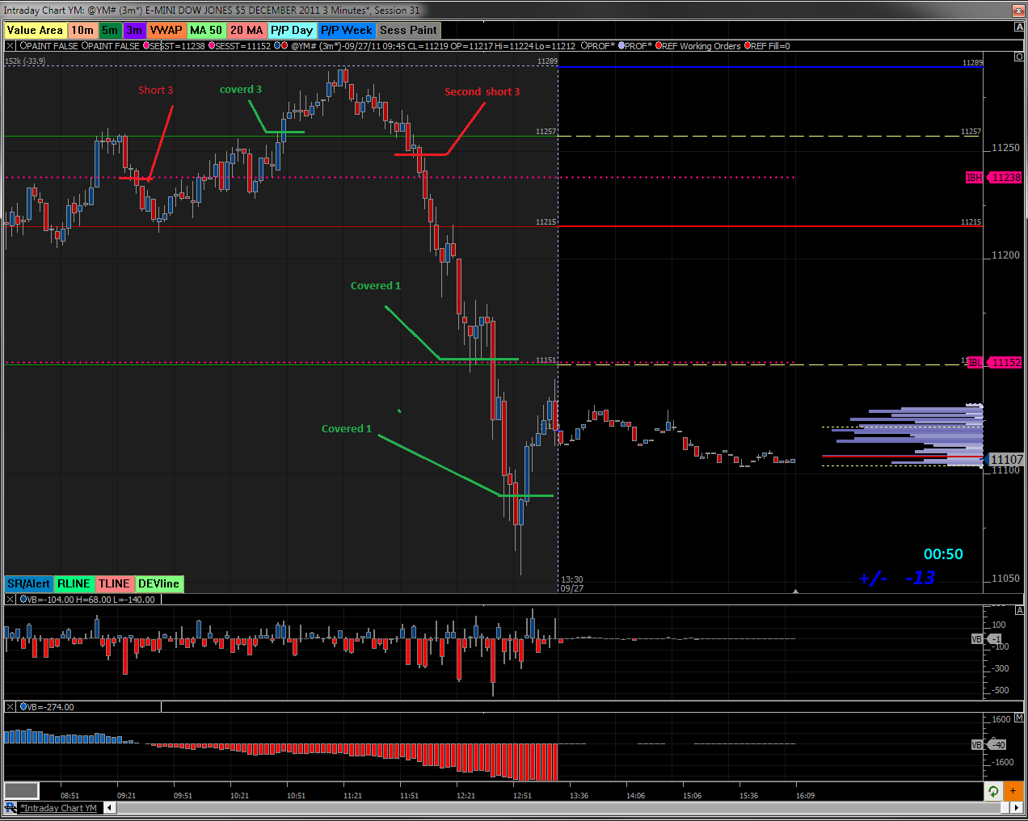Click the red dot before REF Fill=0
This screenshot has width=1028, height=821.
pyautogui.click(x=748, y=46)
